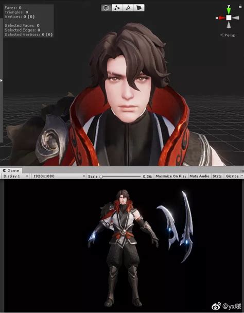Image resolution: width=244 pixels, height=313 pixels.
Task: Select the Game tab
Action: coord(11,170)
